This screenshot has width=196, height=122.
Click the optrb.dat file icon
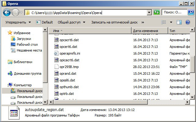(56, 94)
